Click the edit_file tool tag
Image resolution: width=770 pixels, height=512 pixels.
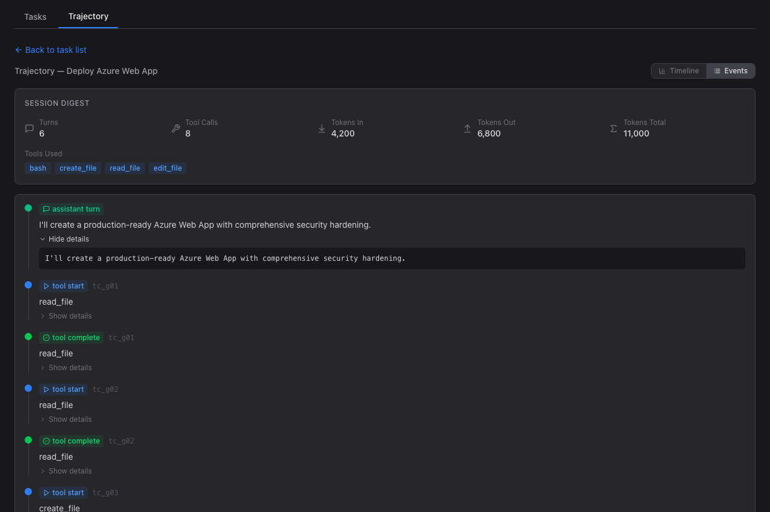click(167, 168)
